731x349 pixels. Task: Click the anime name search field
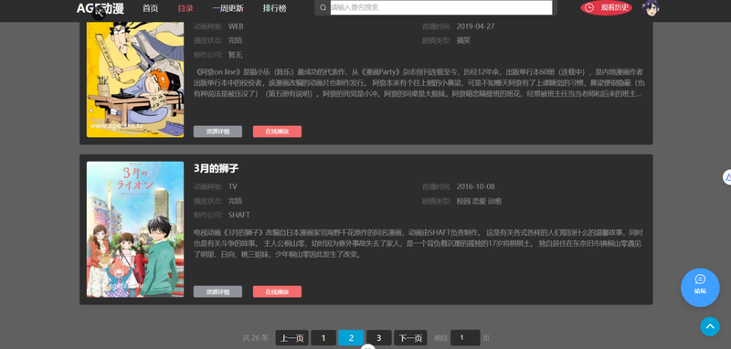coord(441,7)
